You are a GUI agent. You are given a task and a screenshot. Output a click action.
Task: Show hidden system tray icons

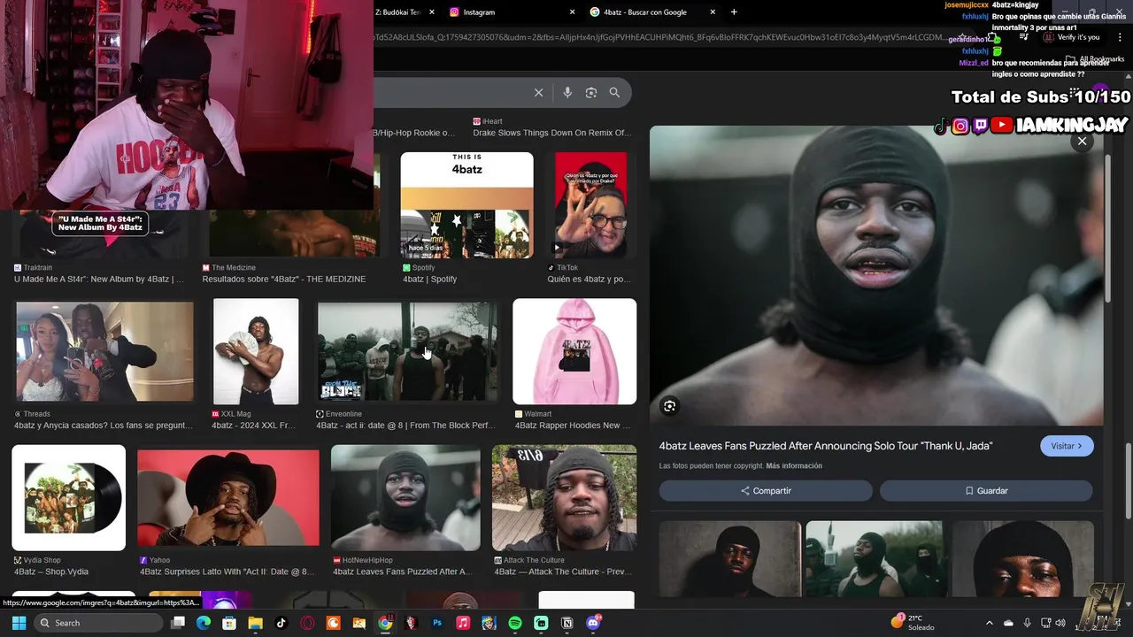[x=990, y=623]
